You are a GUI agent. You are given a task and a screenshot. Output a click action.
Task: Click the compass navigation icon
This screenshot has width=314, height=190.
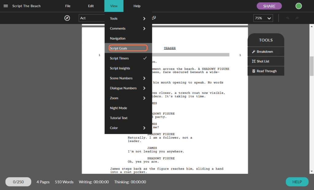67,18
